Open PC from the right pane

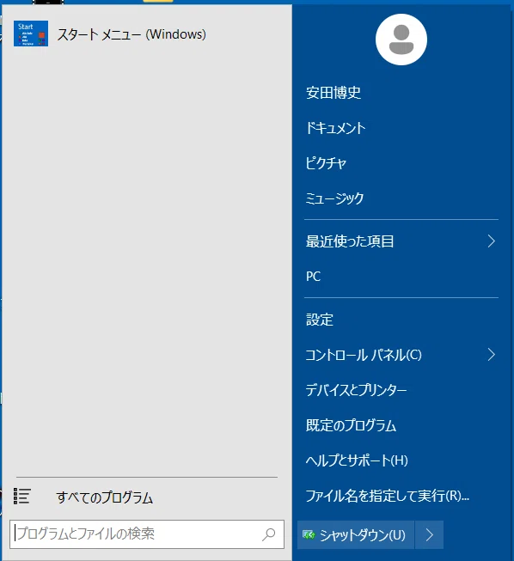pyautogui.click(x=313, y=277)
